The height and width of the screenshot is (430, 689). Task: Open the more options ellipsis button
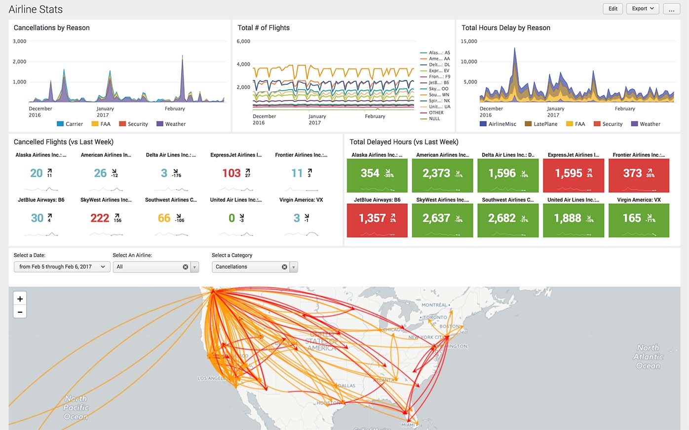(x=671, y=9)
